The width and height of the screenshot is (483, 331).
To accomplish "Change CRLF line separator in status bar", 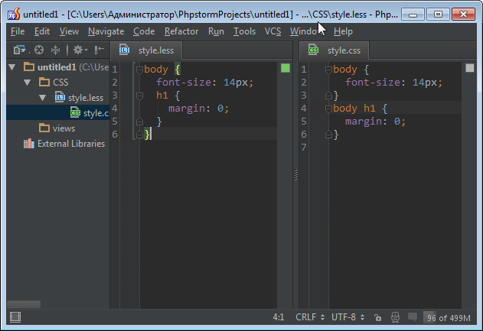I will pyautogui.click(x=310, y=317).
